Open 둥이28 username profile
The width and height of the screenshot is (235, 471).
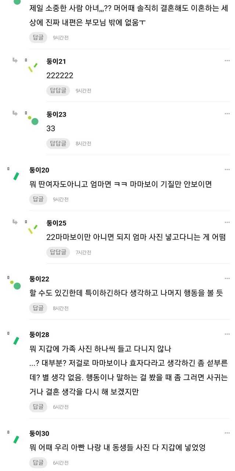tap(39, 334)
